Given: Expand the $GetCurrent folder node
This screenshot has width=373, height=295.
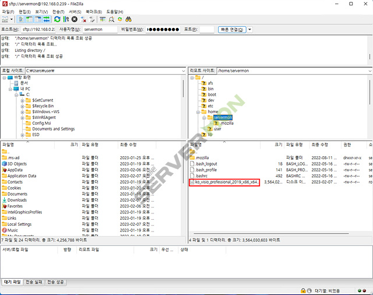Looking at the screenshot, I should click(x=22, y=101).
